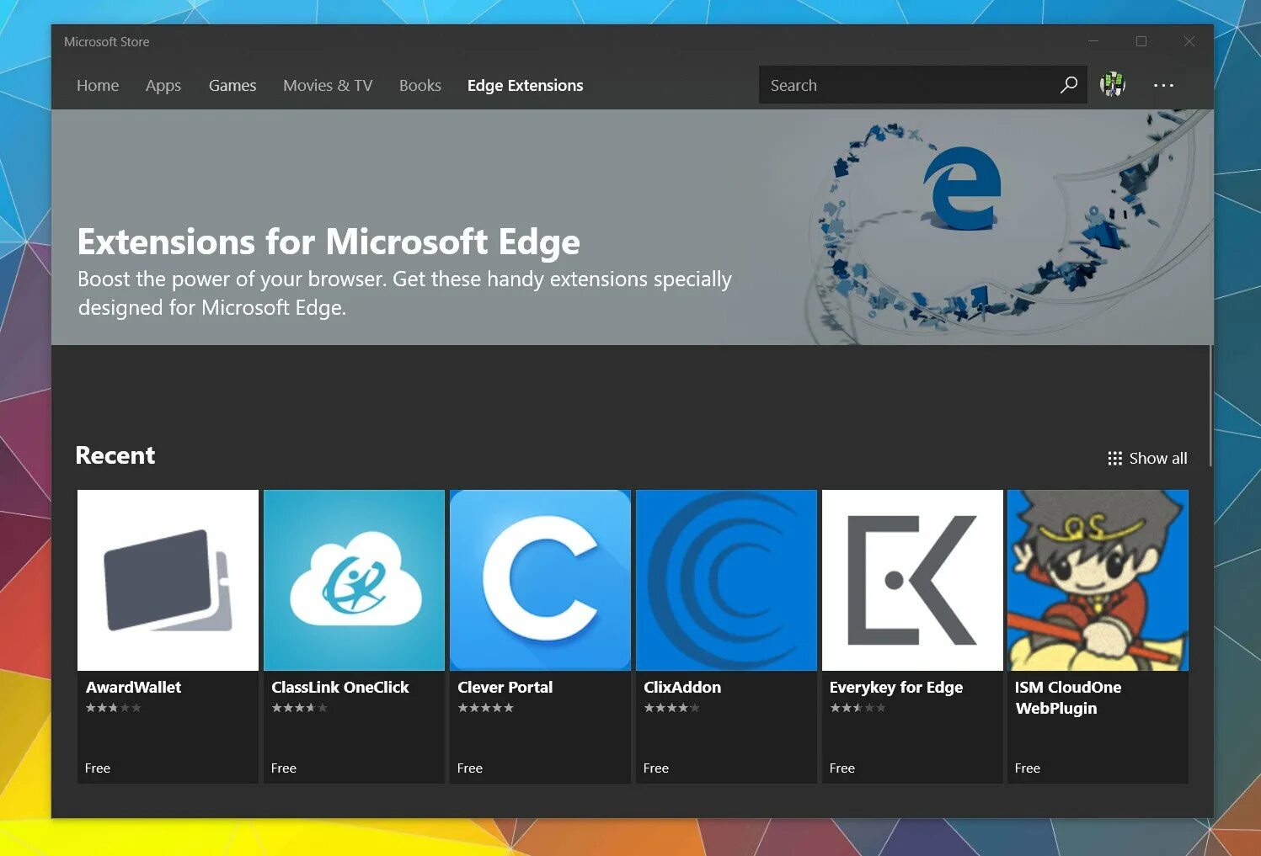Select the ClassLink OneClick cloud icon
The image size is (1261, 856).
[354, 580]
